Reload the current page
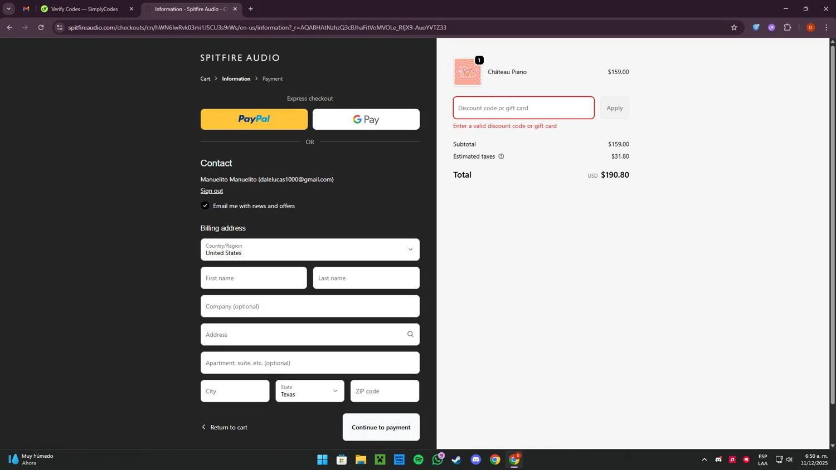Viewport: 836px width, 470px height. click(41, 27)
